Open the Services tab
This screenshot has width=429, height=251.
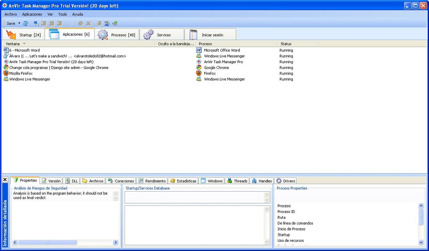click(x=163, y=35)
